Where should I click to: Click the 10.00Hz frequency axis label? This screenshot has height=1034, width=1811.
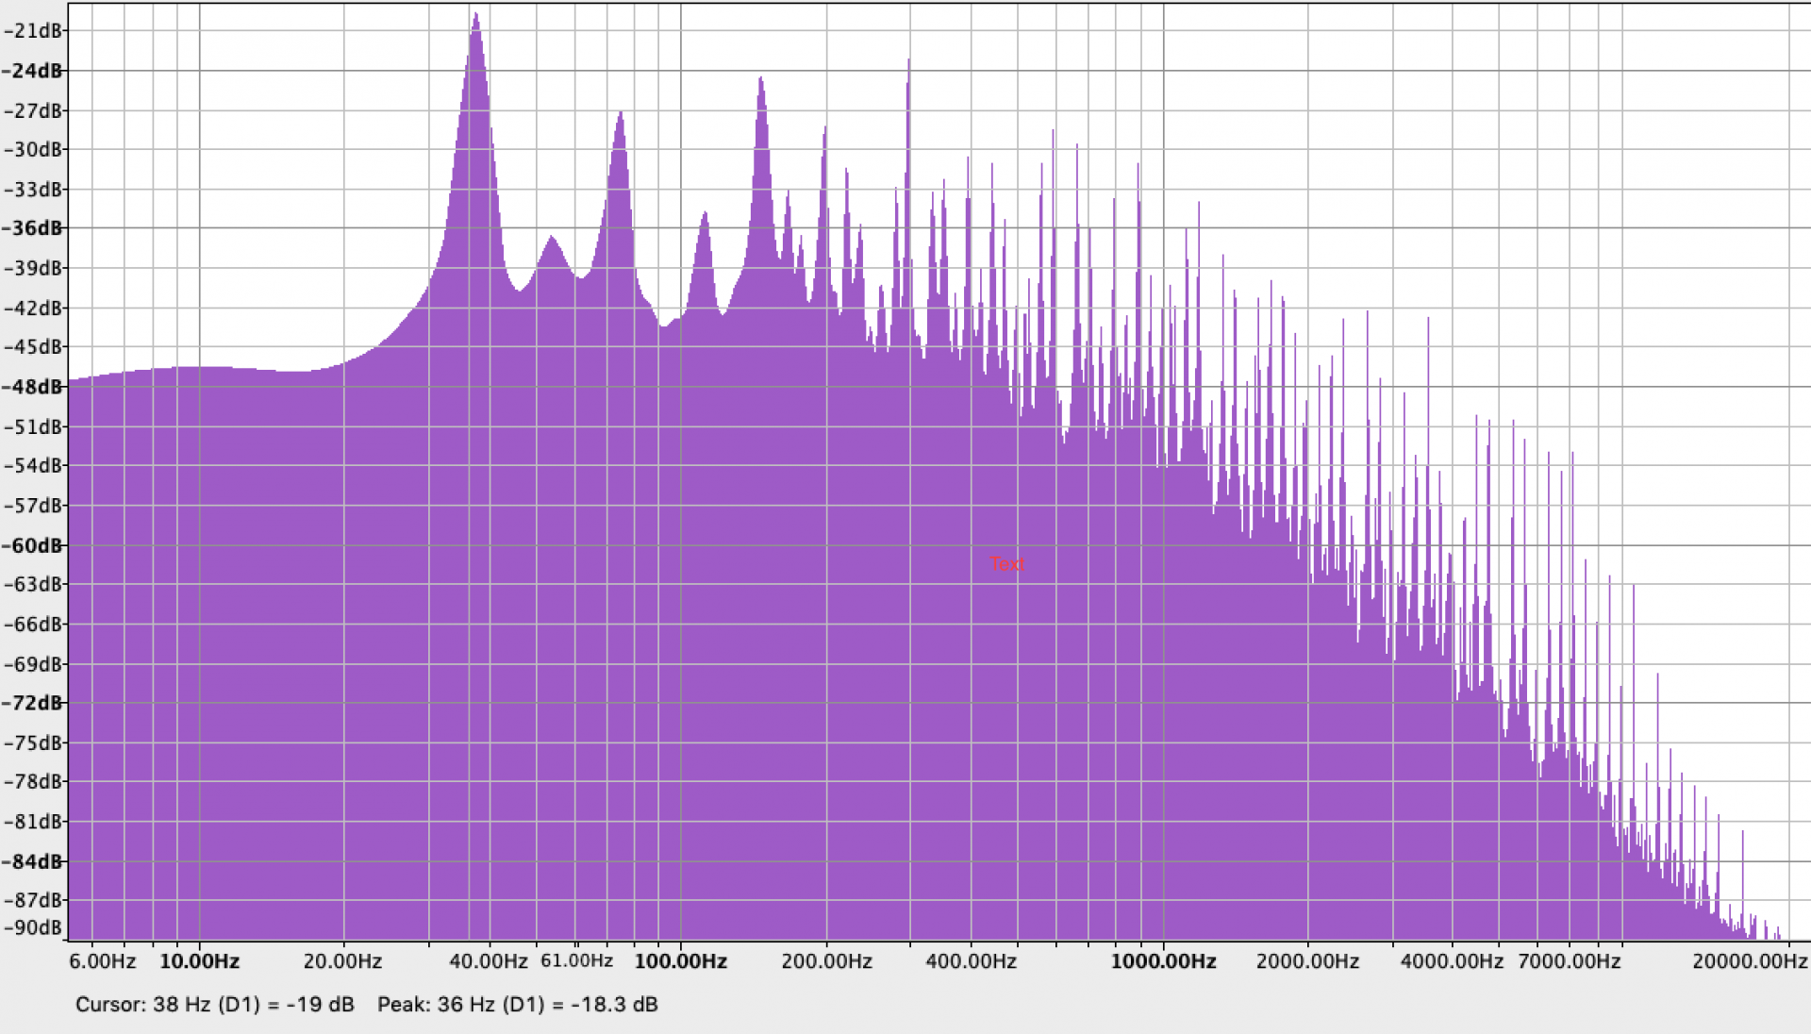199,961
